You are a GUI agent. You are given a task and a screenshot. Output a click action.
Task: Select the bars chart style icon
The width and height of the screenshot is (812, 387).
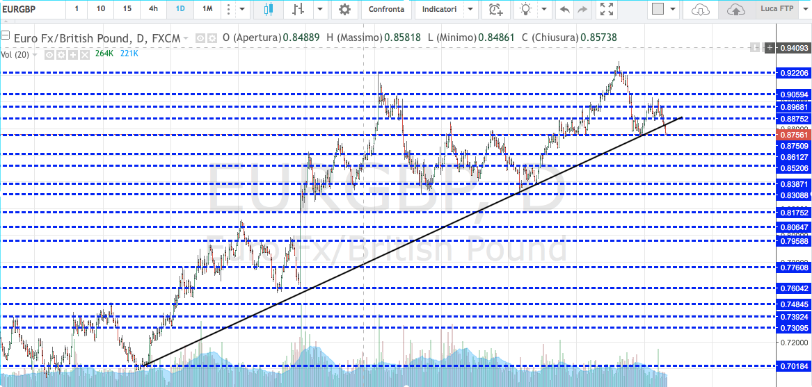point(298,9)
